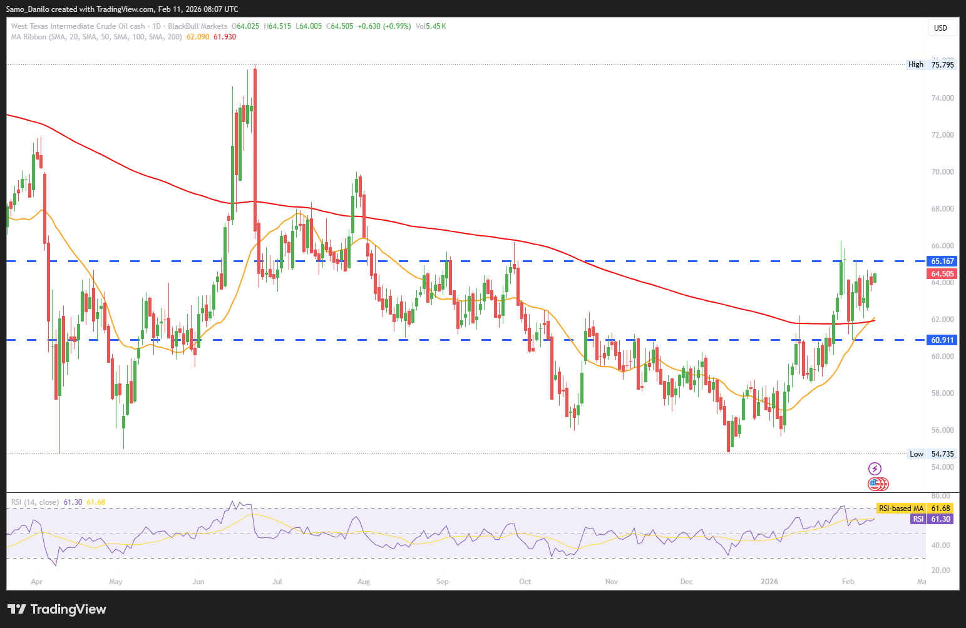Click the MA Ribbon indicator legend
The image size is (966, 628).
[96, 37]
